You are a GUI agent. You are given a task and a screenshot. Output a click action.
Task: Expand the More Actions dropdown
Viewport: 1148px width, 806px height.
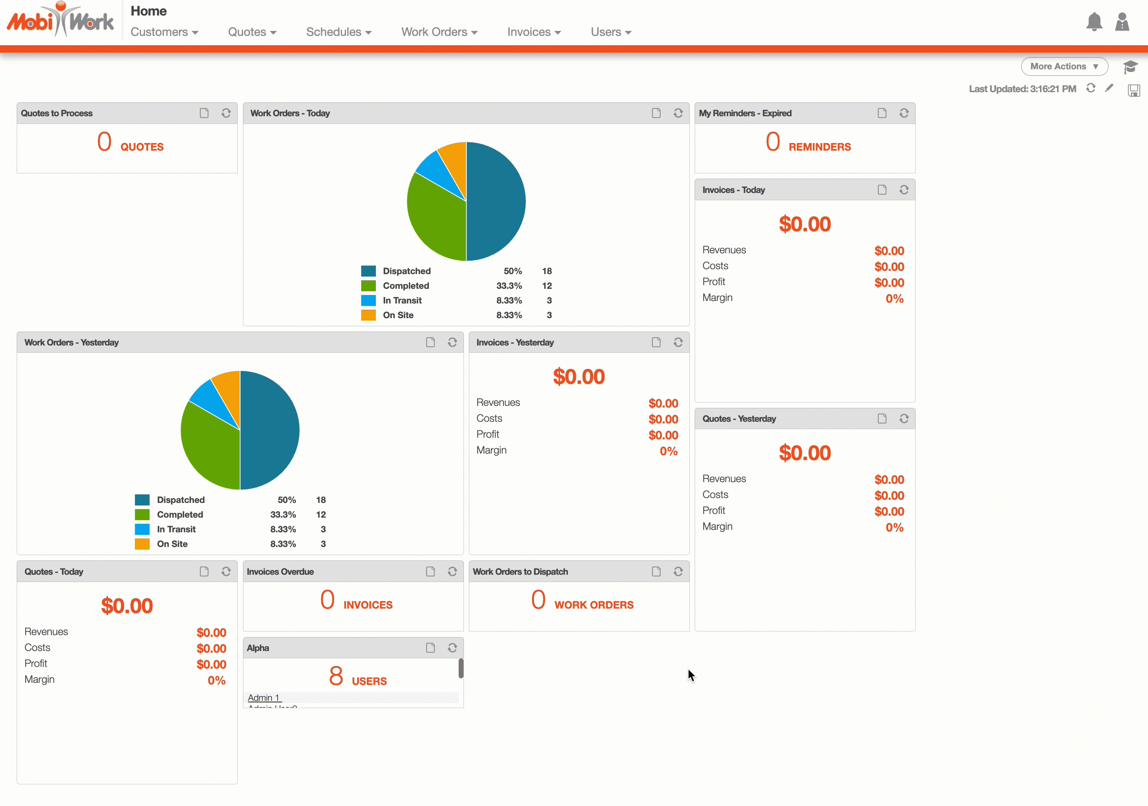click(1064, 66)
